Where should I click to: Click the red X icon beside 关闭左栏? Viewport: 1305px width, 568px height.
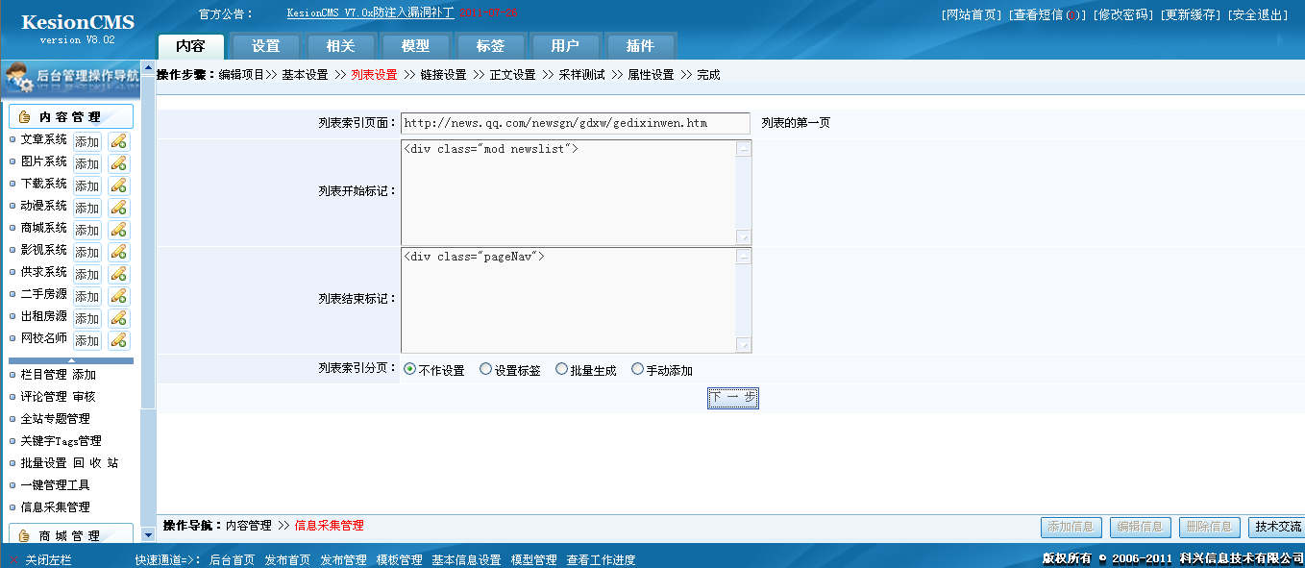(x=13, y=559)
